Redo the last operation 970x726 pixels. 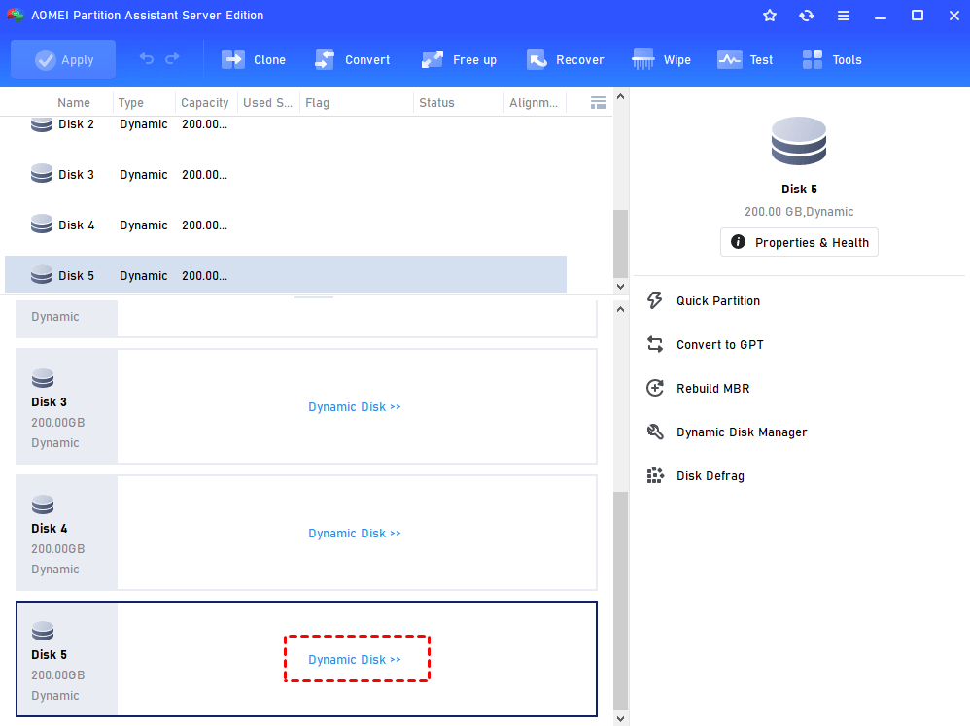pyautogui.click(x=172, y=58)
